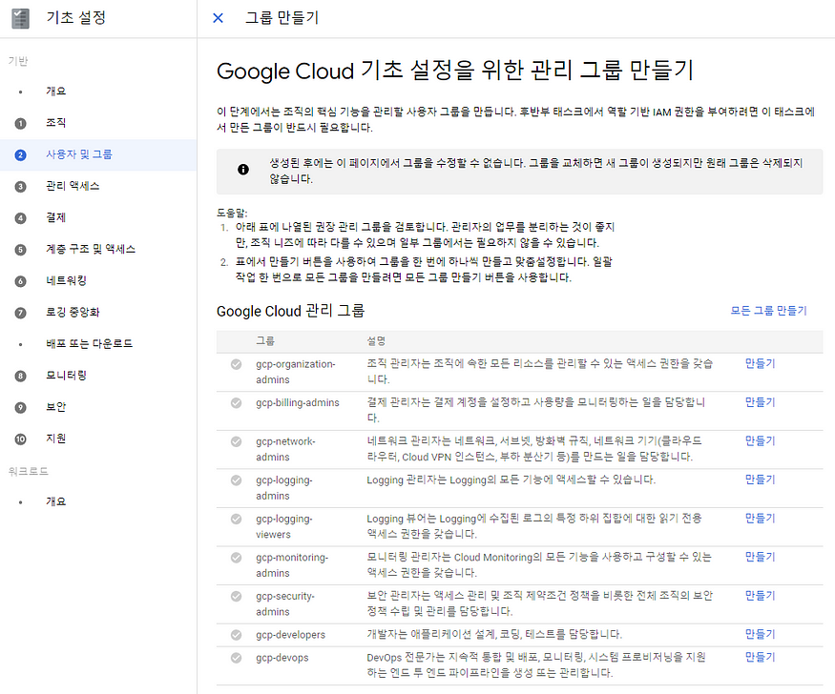Click step 6 circle icon for 네트워킹

click(x=20, y=281)
